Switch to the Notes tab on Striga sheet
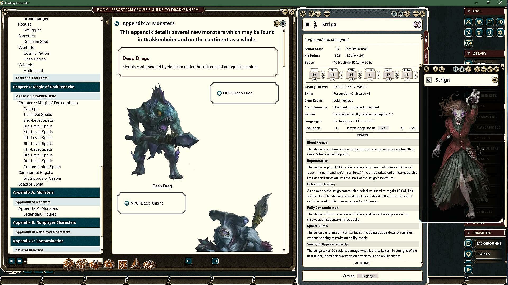The image size is (508, 285). (426, 57)
